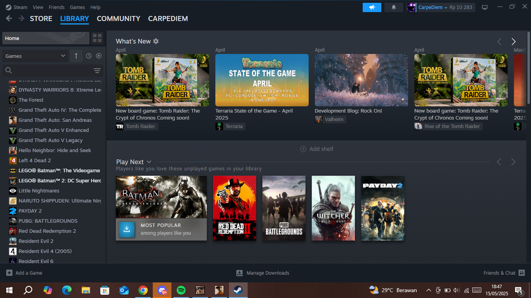Go to the COMMUNITY tab
This screenshot has width=531, height=298.
(x=119, y=19)
